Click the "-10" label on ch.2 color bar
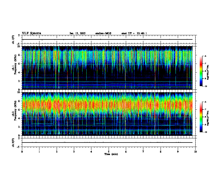 point(205,132)
